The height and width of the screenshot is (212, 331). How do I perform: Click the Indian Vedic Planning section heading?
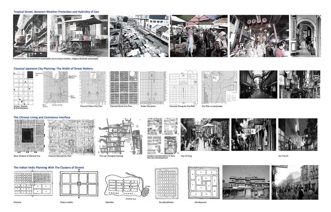click(x=49, y=167)
